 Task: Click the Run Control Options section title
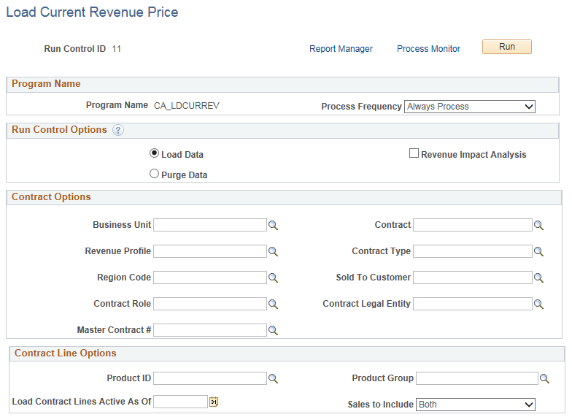(x=59, y=130)
